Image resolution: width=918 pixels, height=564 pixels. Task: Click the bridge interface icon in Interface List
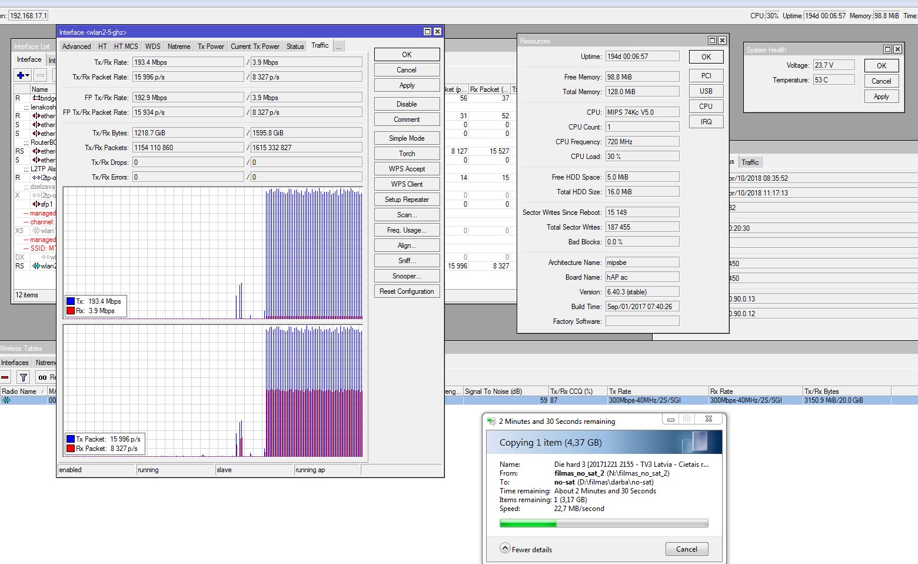[36, 98]
